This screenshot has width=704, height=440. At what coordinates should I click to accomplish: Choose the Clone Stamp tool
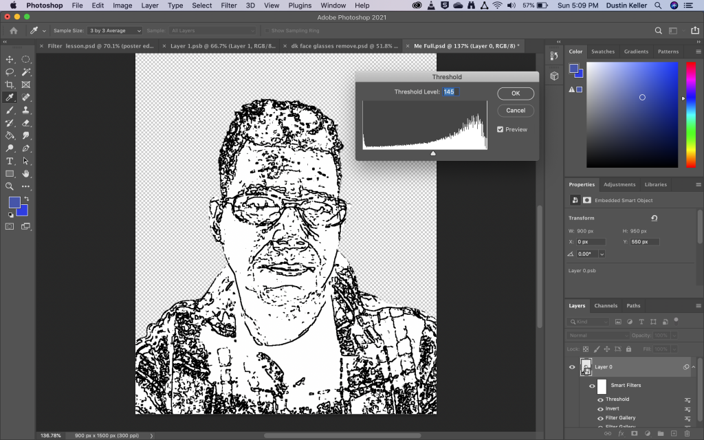26,110
